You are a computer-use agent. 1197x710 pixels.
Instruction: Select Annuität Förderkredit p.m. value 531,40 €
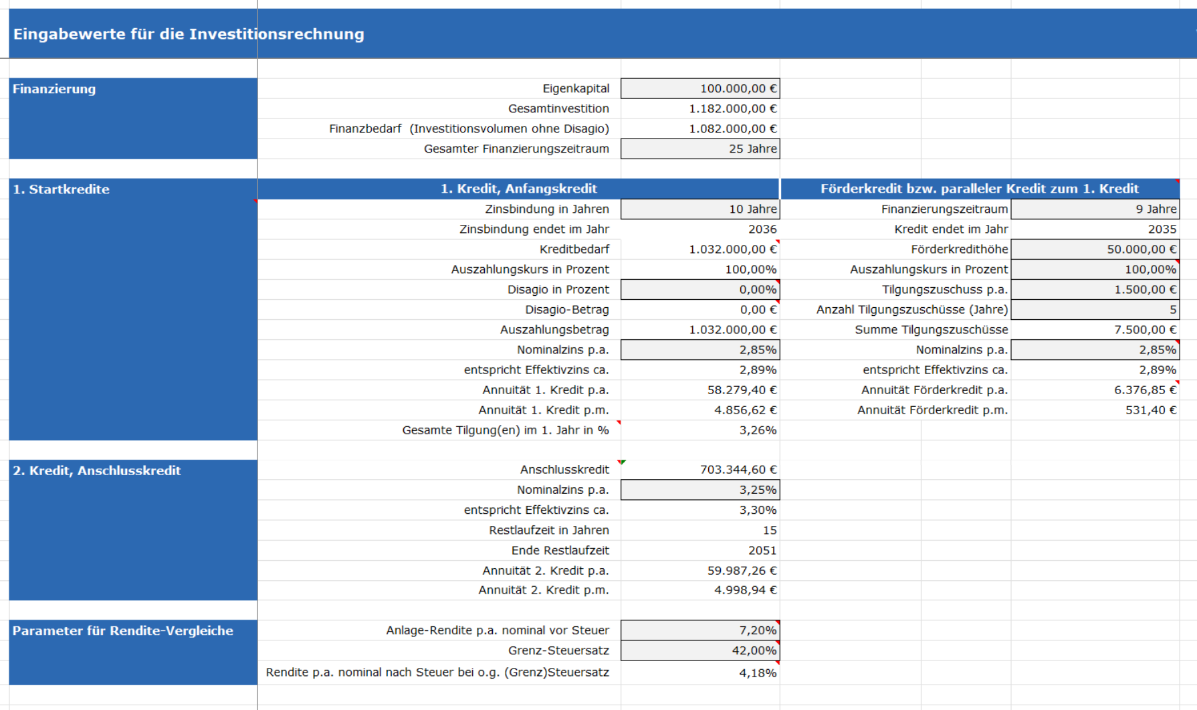[x=1151, y=410]
